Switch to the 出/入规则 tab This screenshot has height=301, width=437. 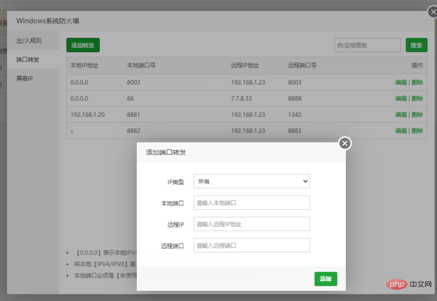[33, 40]
